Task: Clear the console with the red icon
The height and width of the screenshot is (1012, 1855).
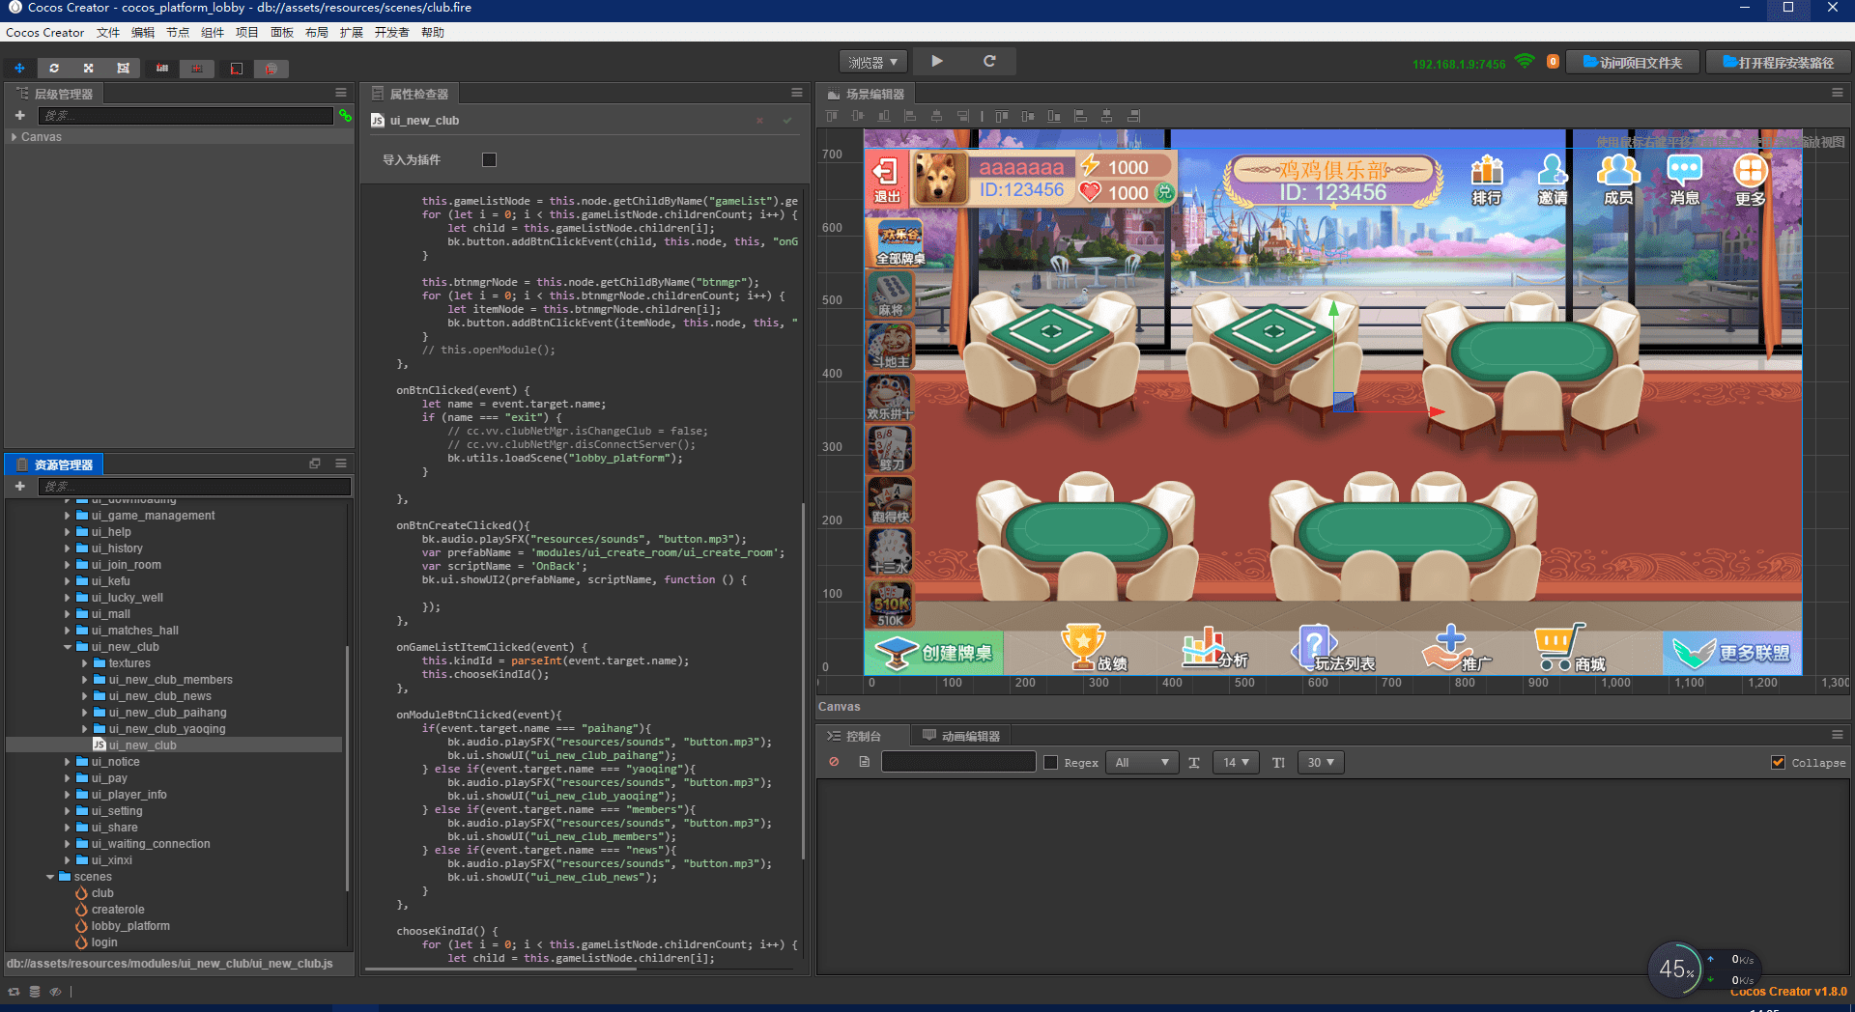Action: click(x=834, y=762)
